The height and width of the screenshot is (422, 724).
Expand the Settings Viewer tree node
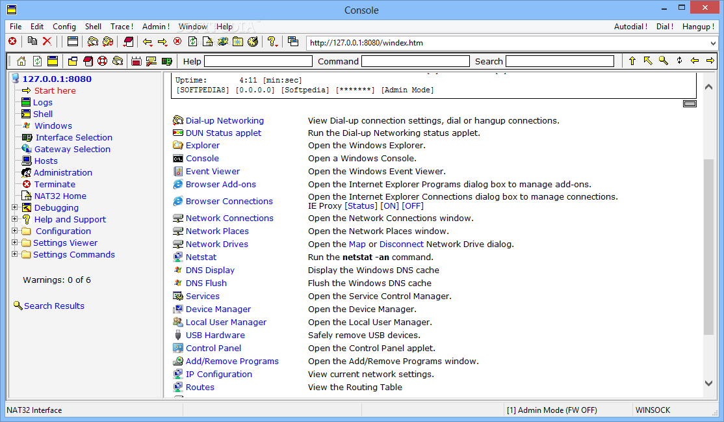click(15, 242)
